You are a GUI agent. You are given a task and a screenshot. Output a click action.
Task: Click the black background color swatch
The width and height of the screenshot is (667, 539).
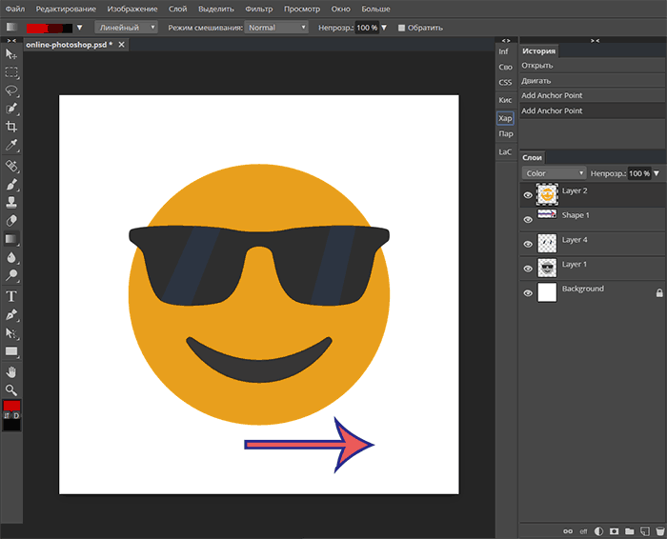click(11, 425)
